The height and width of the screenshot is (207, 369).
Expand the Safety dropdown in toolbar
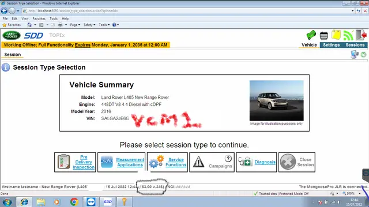89,25
